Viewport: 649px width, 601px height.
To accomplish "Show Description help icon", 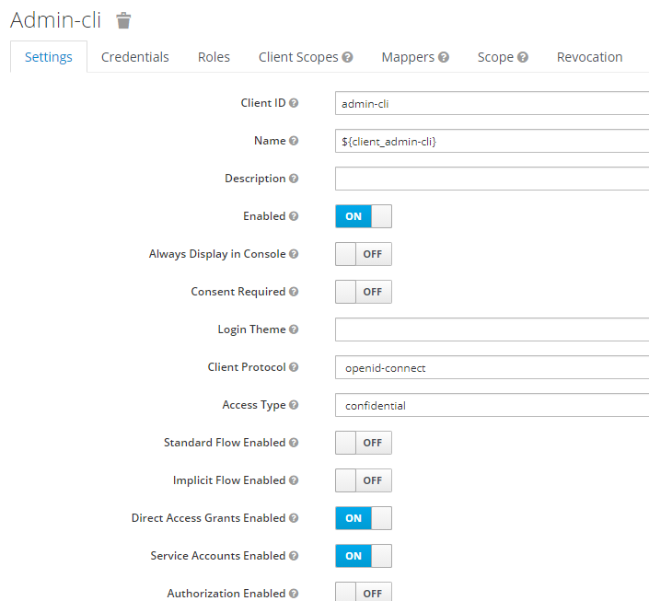I will tap(294, 179).
